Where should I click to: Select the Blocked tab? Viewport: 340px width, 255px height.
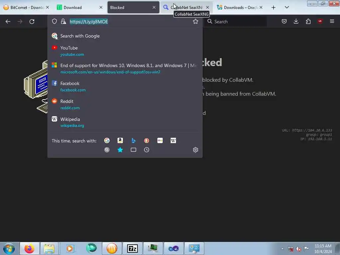(133, 7)
